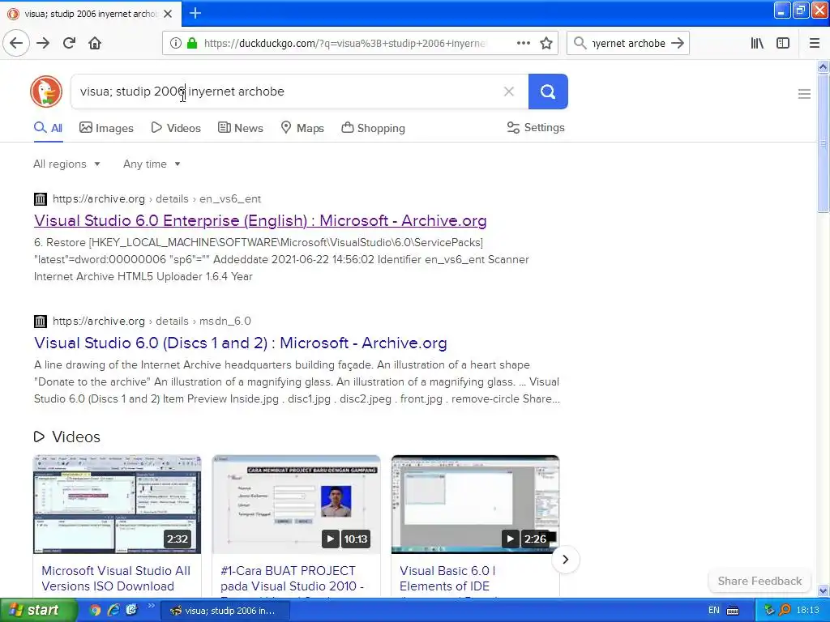
Task: Bookmark this page with the star
Action: click(546, 43)
